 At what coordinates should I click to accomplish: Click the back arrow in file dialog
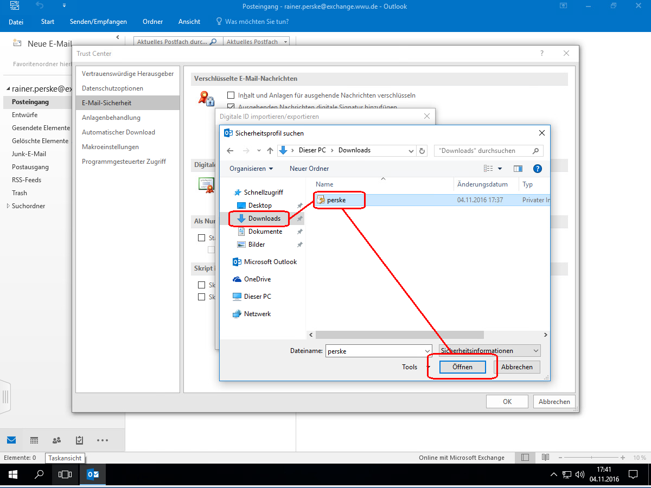point(230,151)
